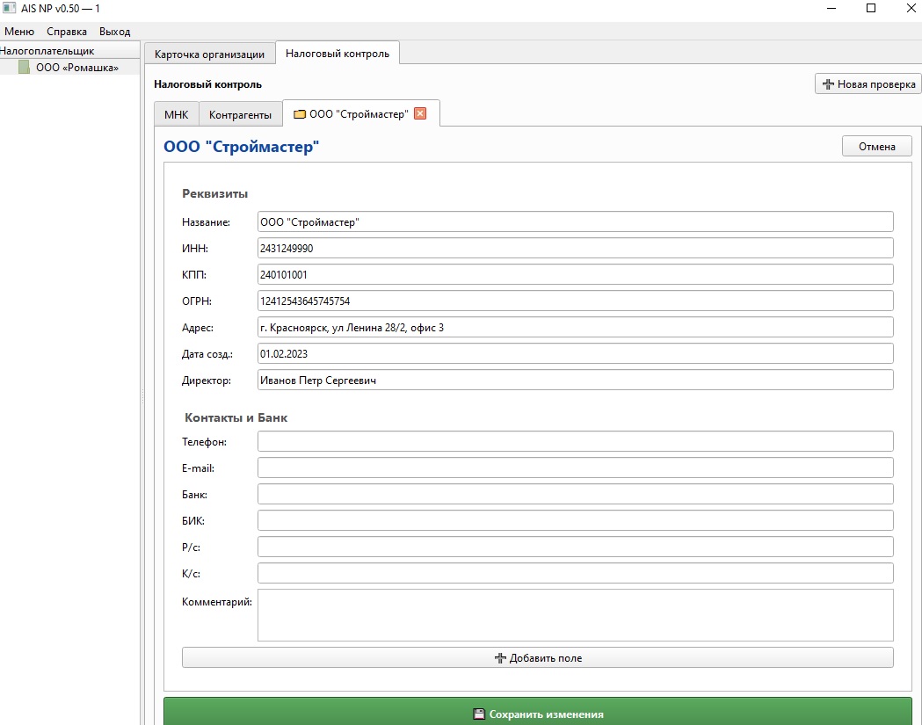This screenshot has width=922, height=725.
Task: Focus the К/с input field
Action: tap(575, 573)
